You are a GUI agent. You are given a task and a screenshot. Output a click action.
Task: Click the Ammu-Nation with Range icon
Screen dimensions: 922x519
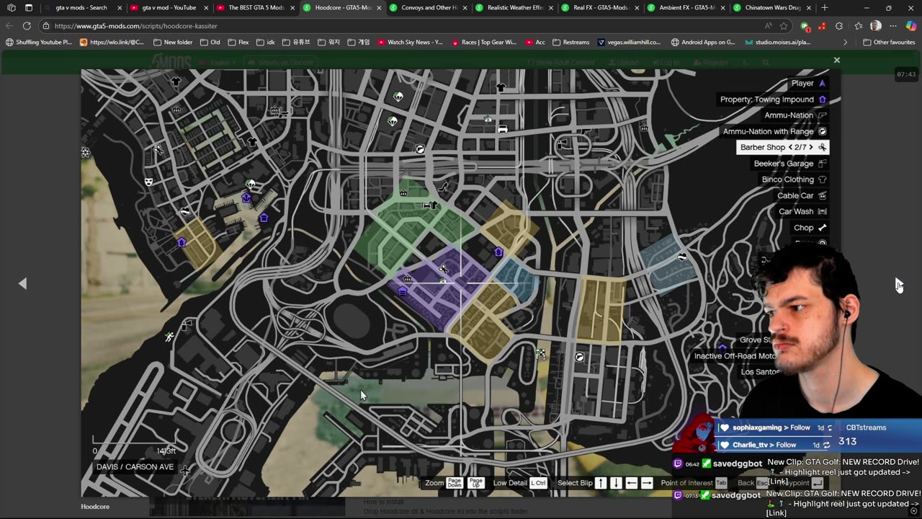[823, 131]
